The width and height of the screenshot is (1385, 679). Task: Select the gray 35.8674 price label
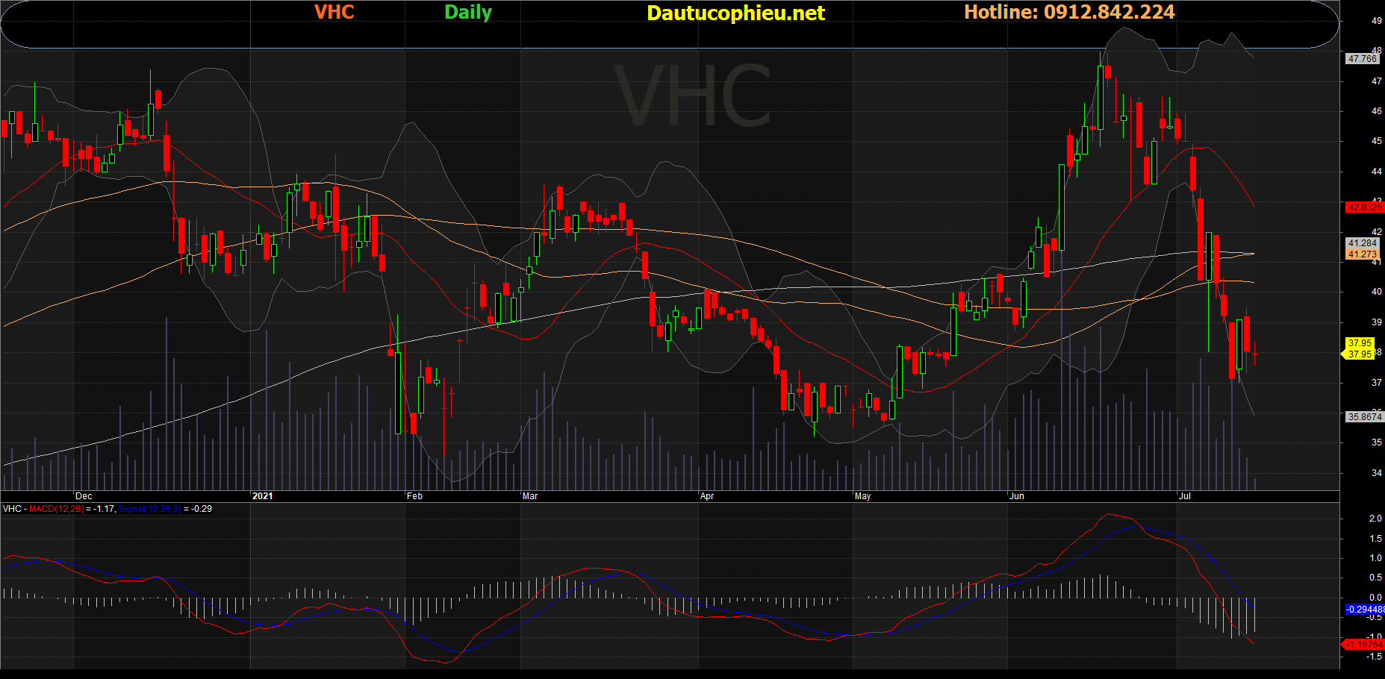[1363, 416]
